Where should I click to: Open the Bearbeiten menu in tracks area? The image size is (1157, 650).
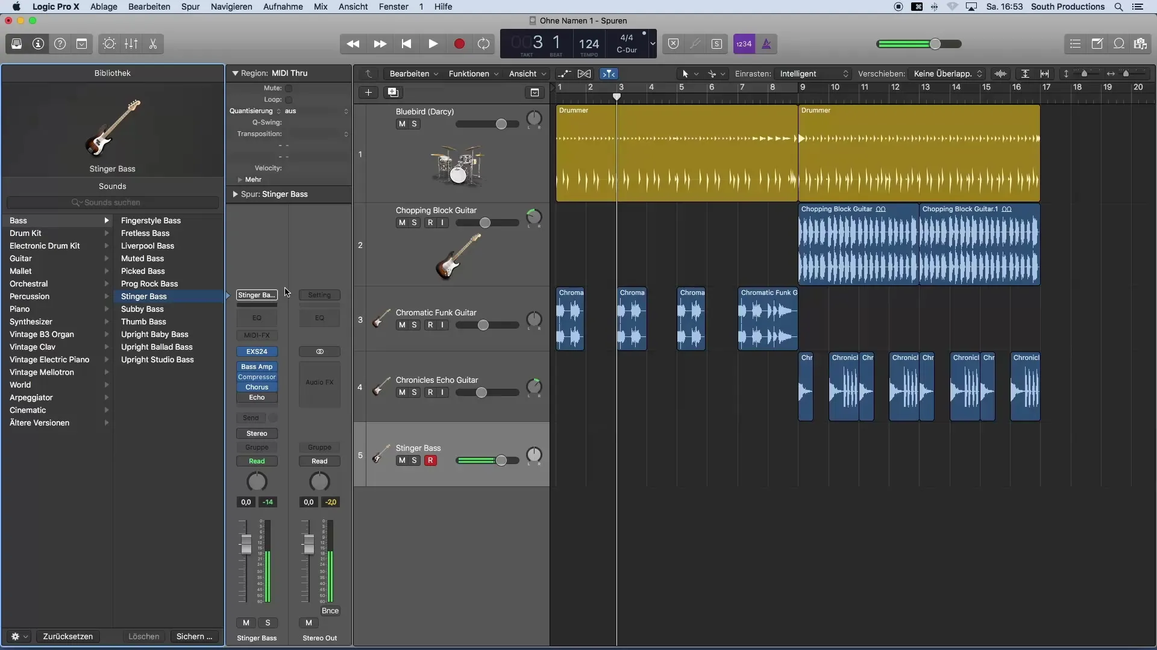click(x=413, y=73)
